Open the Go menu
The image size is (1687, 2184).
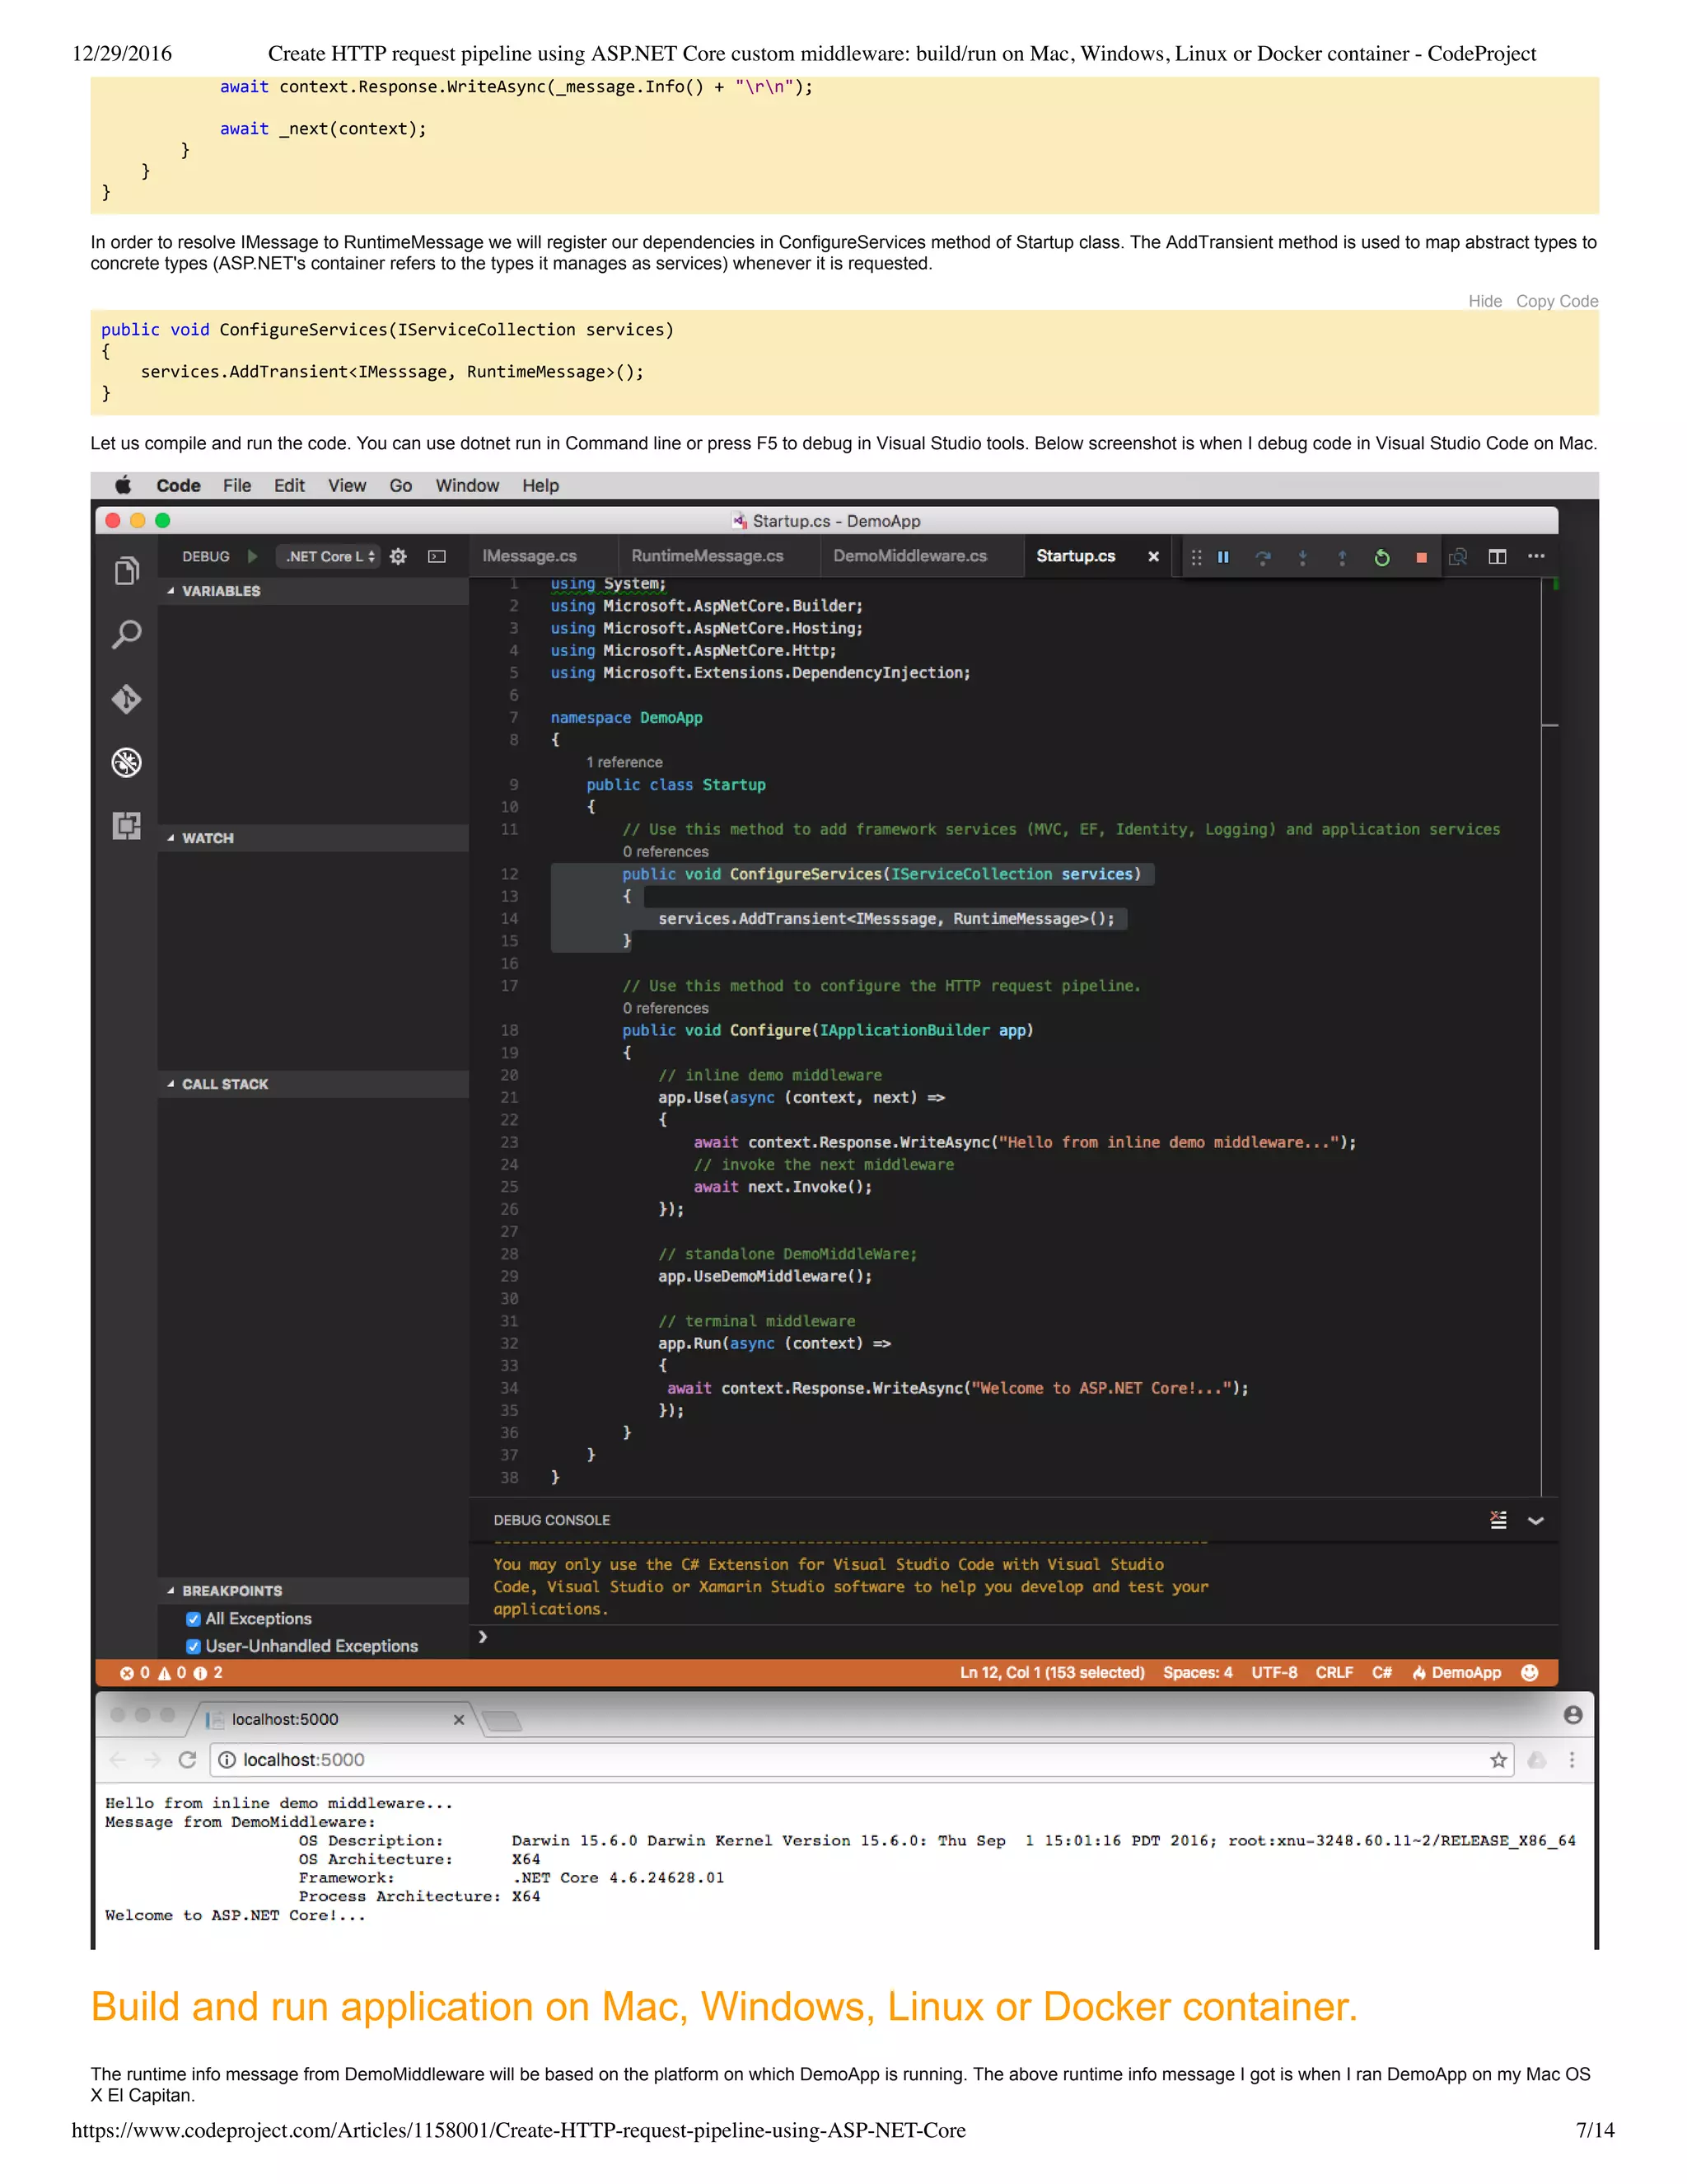(x=401, y=485)
